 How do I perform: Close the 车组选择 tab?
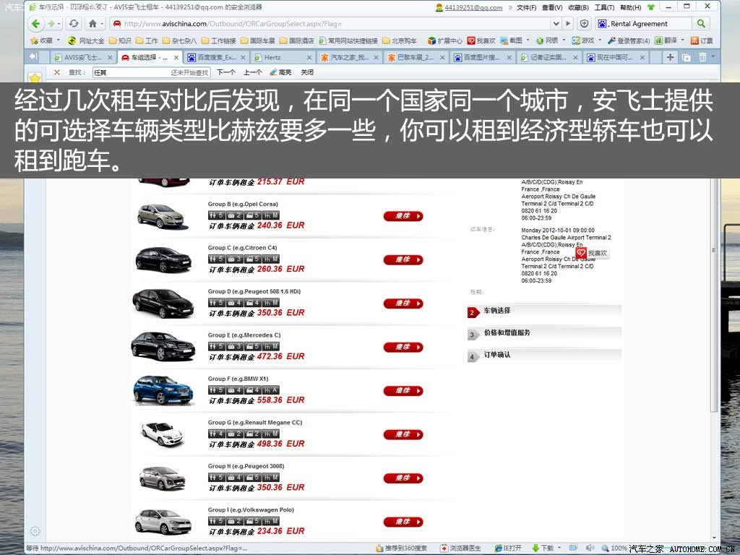click(176, 57)
